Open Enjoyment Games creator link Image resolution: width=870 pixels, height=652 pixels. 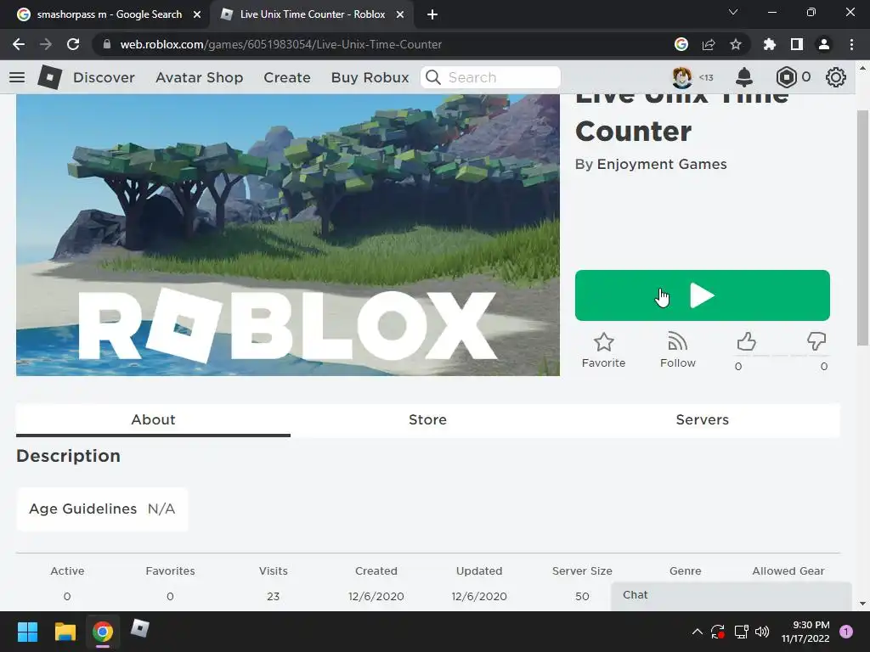point(661,164)
